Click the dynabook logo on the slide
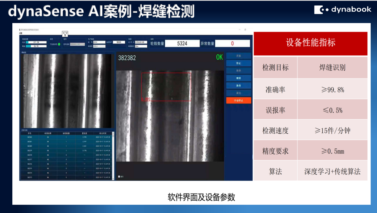377x213 pixels. point(343,10)
